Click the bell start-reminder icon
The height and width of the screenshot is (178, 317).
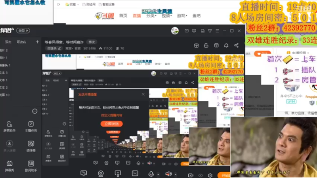pyautogui.click(x=226, y=45)
